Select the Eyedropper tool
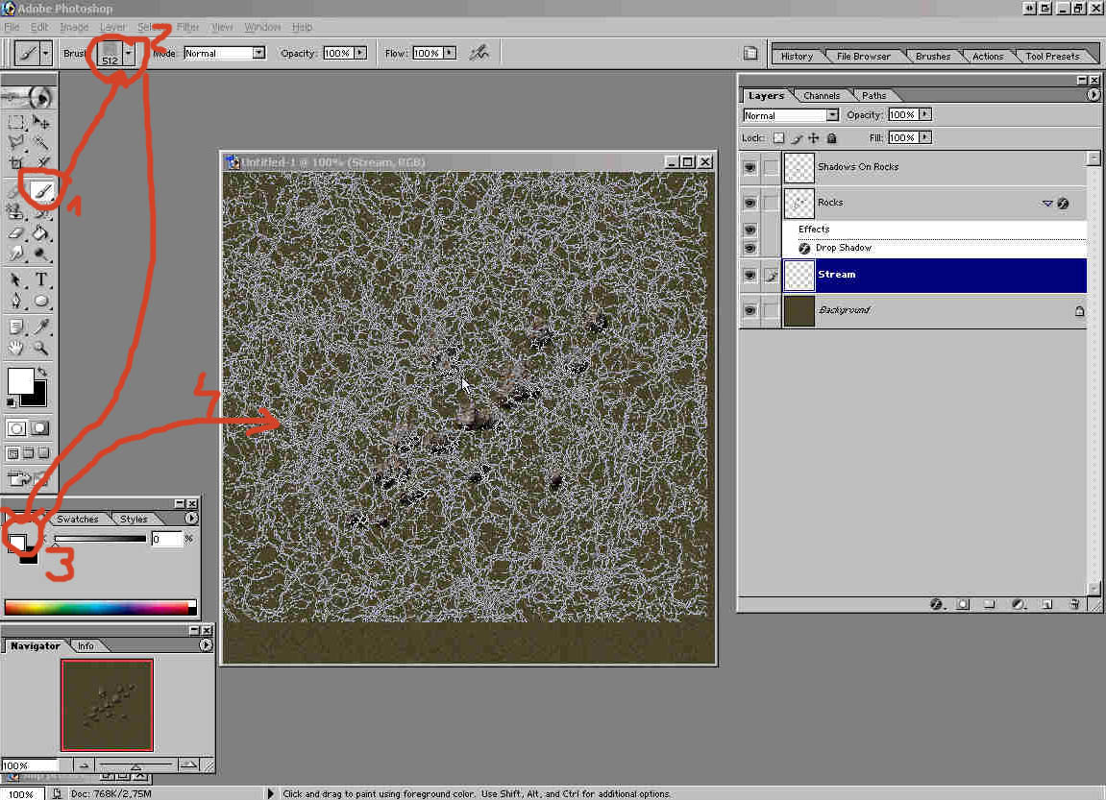This screenshot has height=800, width=1106. coord(41,327)
